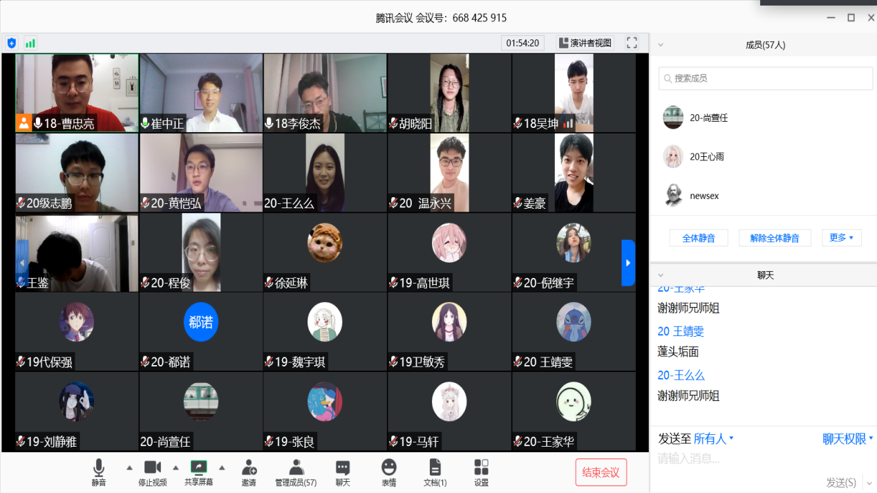Enter fullscreen mode via the expand icon
Image resolution: width=877 pixels, height=493 pixels.
pos(632,43)
